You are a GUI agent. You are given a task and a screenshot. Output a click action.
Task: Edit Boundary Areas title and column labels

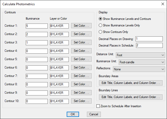(x=131, y=83)
